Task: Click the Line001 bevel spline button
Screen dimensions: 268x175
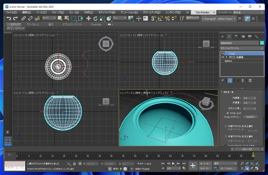Action: (250, 117)
